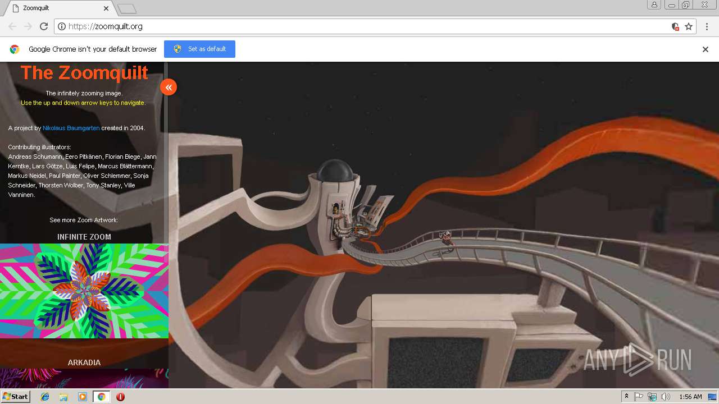Screen dimensions: 719x404
Task: Open the INFINITE ZOOM artwork link
Action: tap(84, 237)
